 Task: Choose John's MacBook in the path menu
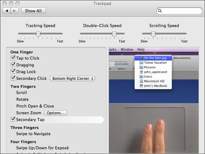click(x=153, y=86)
